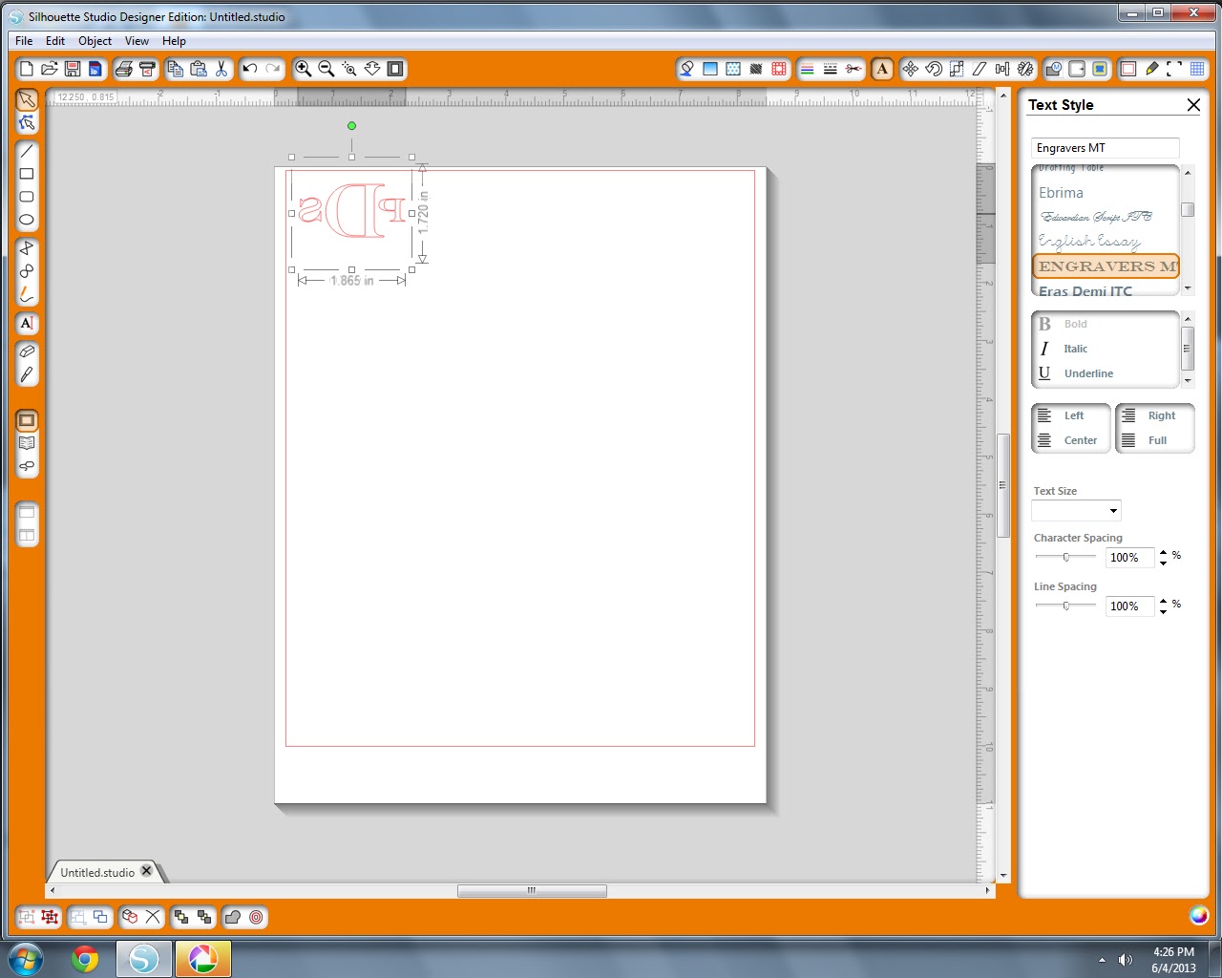The image size is (1222, 978).
Task: Increase Character Spacing with up arrow
Action: 1163,552
